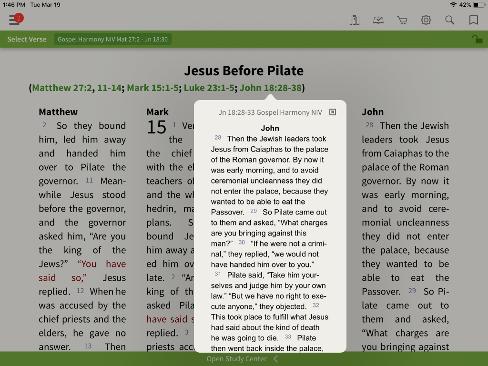Tap Select Verse button

[27, 39]
